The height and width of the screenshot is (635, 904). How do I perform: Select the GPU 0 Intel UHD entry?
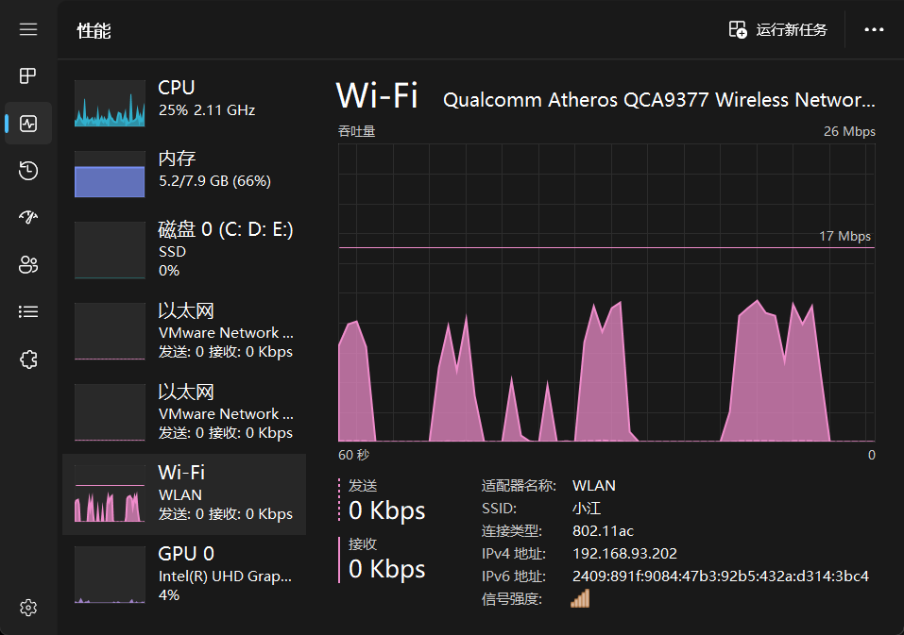click(x=184, y=575)
